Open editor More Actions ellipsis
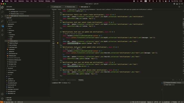Screen dimensions: 184x103 pyautogui.click(x=182, y=7)
